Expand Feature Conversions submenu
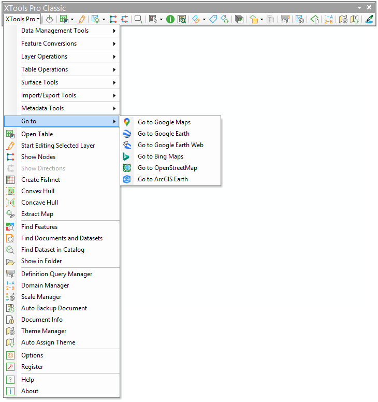This screenshot has height=402, width=378. 68,44
